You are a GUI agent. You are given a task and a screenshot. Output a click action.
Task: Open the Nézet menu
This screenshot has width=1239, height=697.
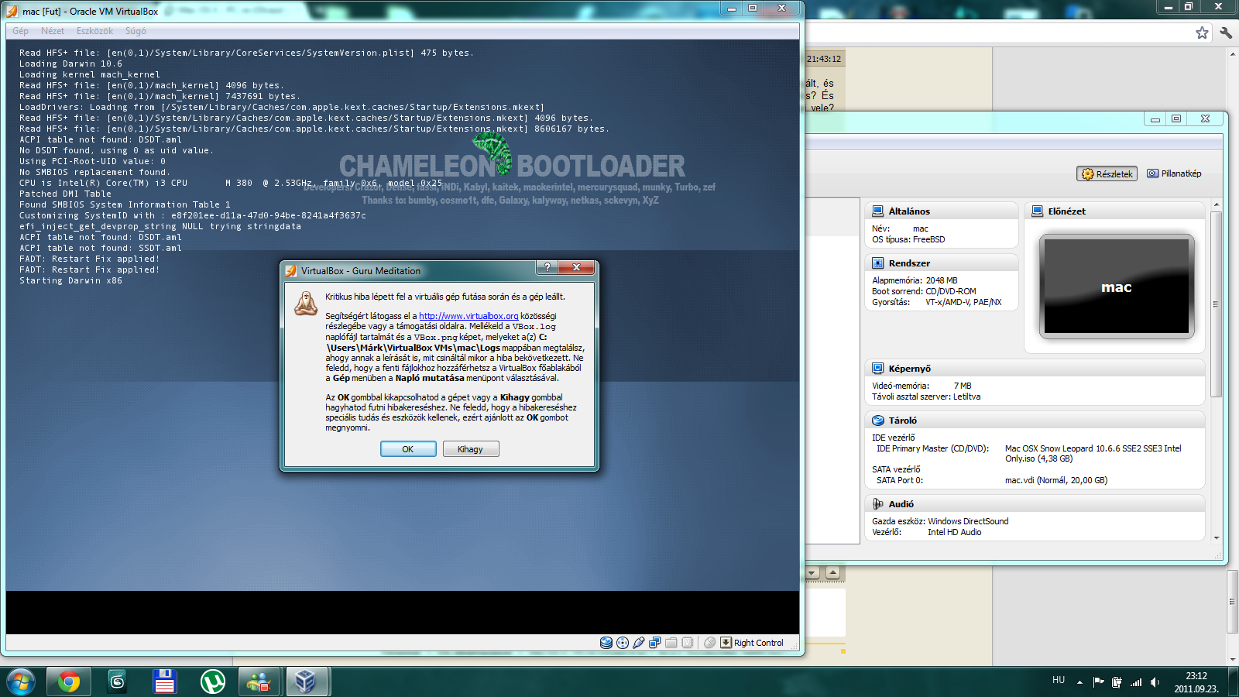click(53, 31)
